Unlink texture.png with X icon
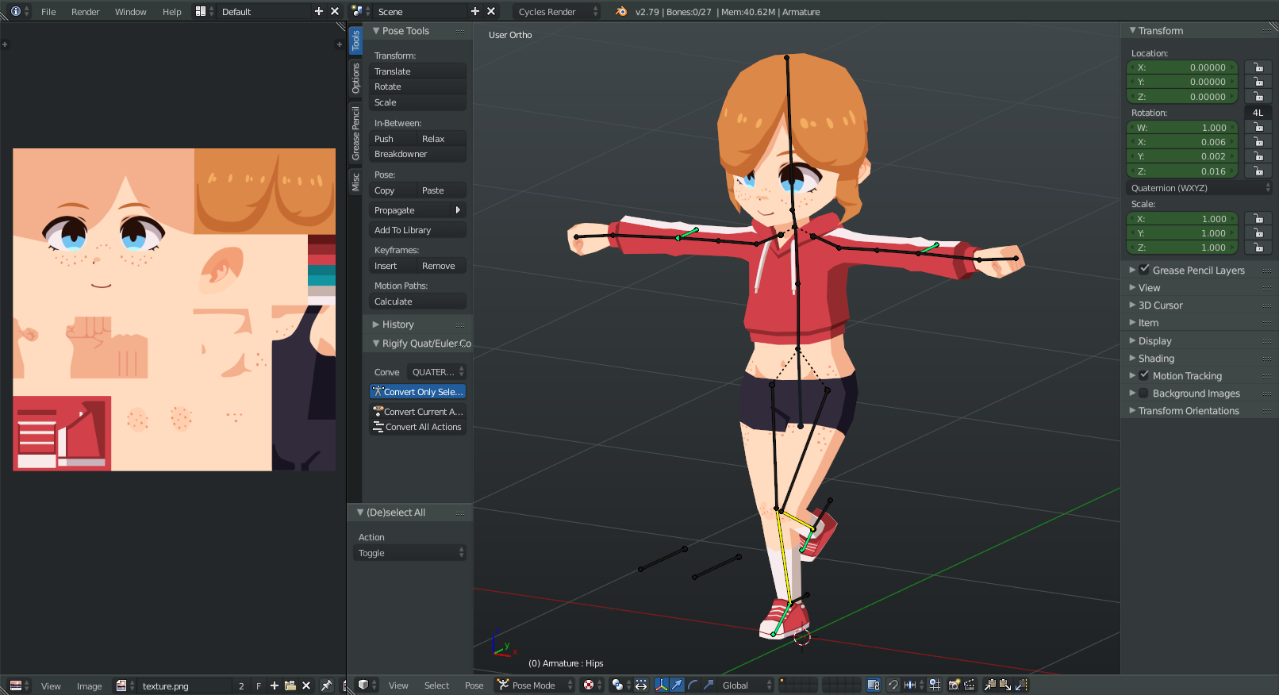The width and height of the screenshot is (1279, 695). pos(306,685)
